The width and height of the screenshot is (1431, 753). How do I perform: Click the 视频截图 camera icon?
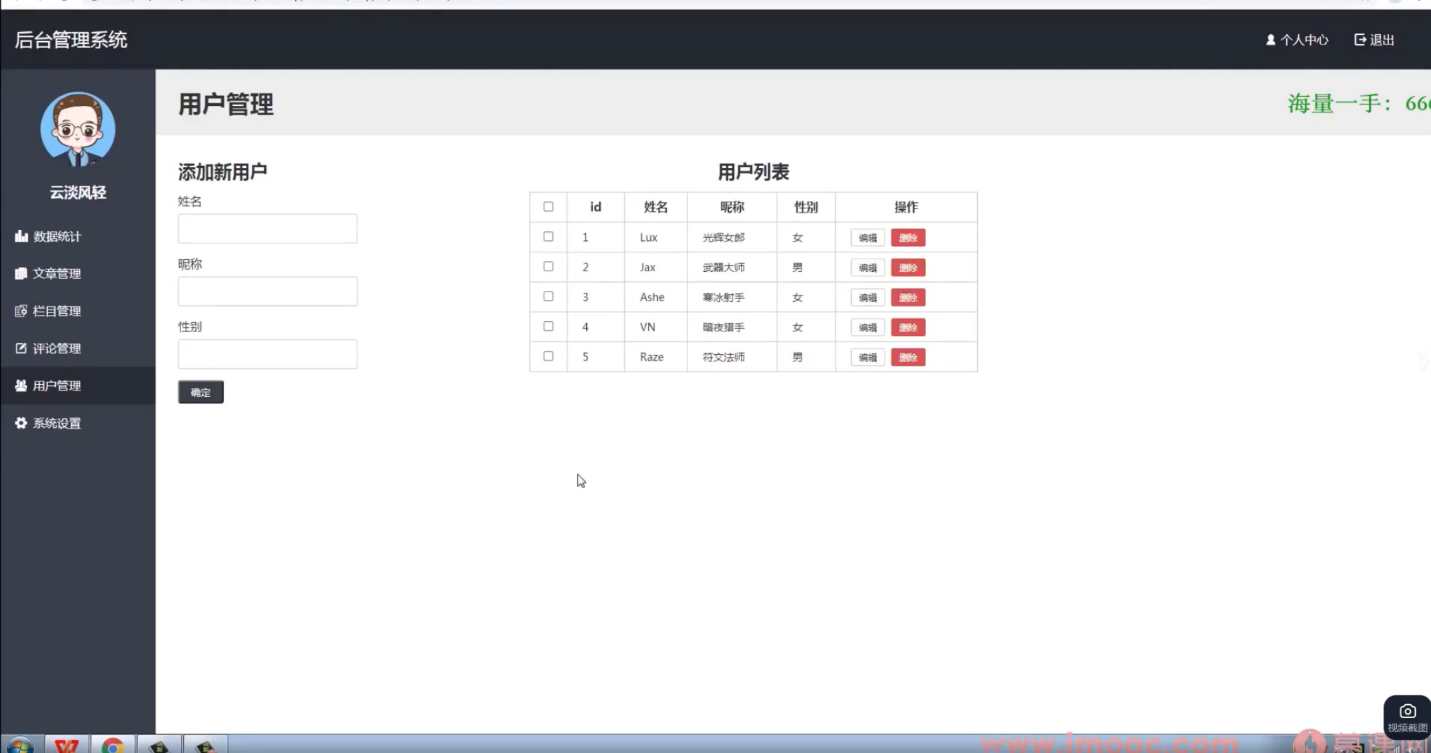click(x=1408, y=711)
